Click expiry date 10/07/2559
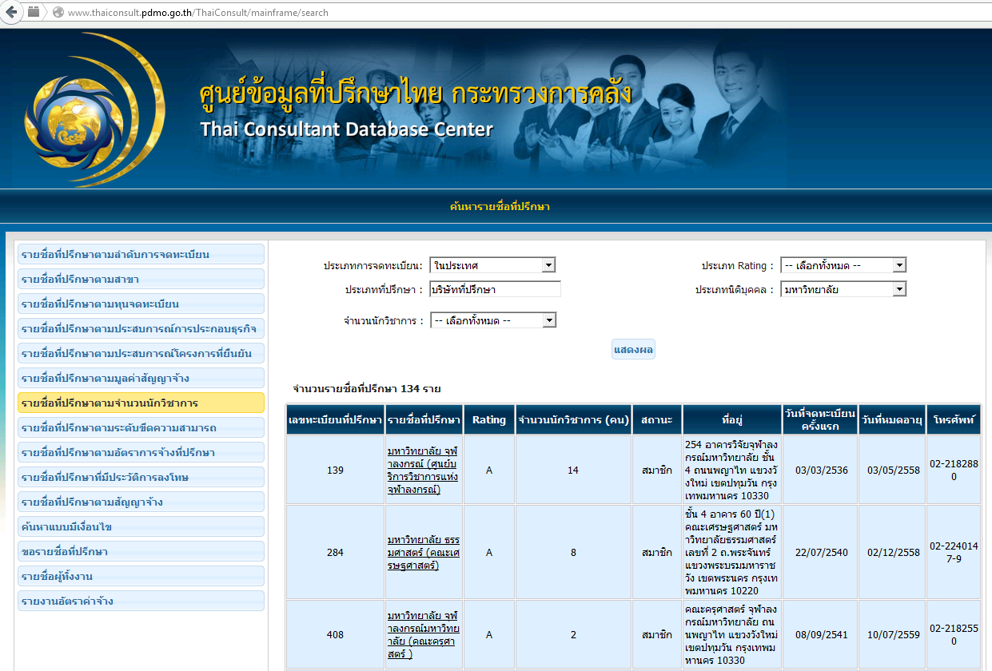 click(893, 635)
